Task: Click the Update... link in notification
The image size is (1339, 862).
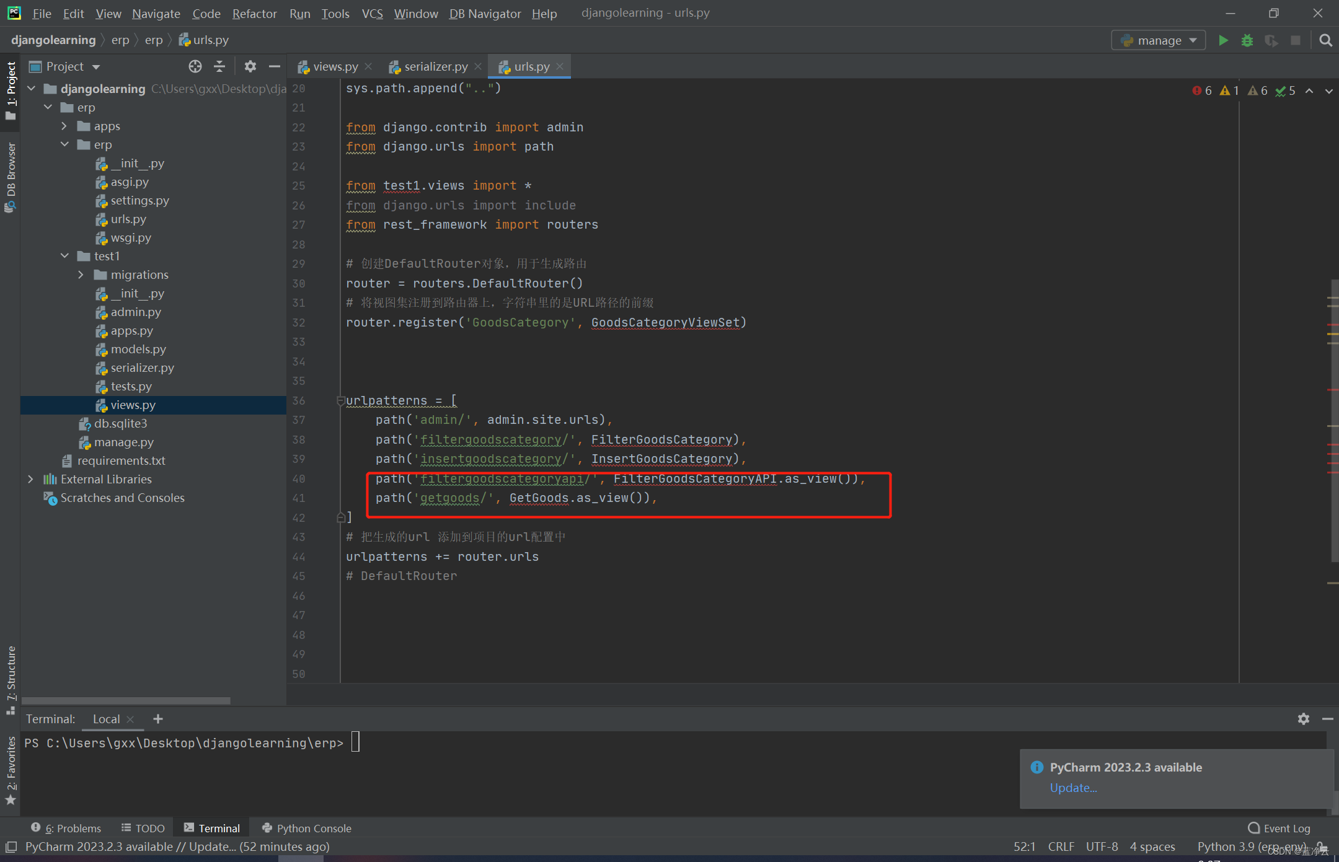Action: pos(1073,788)
